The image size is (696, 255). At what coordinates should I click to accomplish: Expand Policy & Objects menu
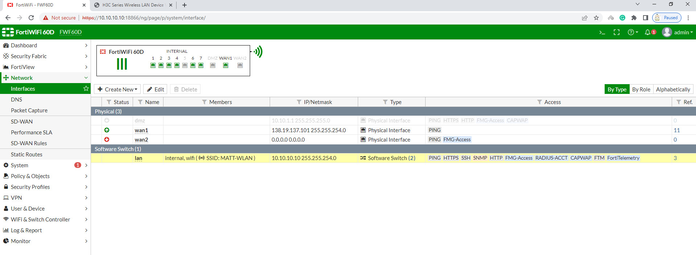click(45, 176)
